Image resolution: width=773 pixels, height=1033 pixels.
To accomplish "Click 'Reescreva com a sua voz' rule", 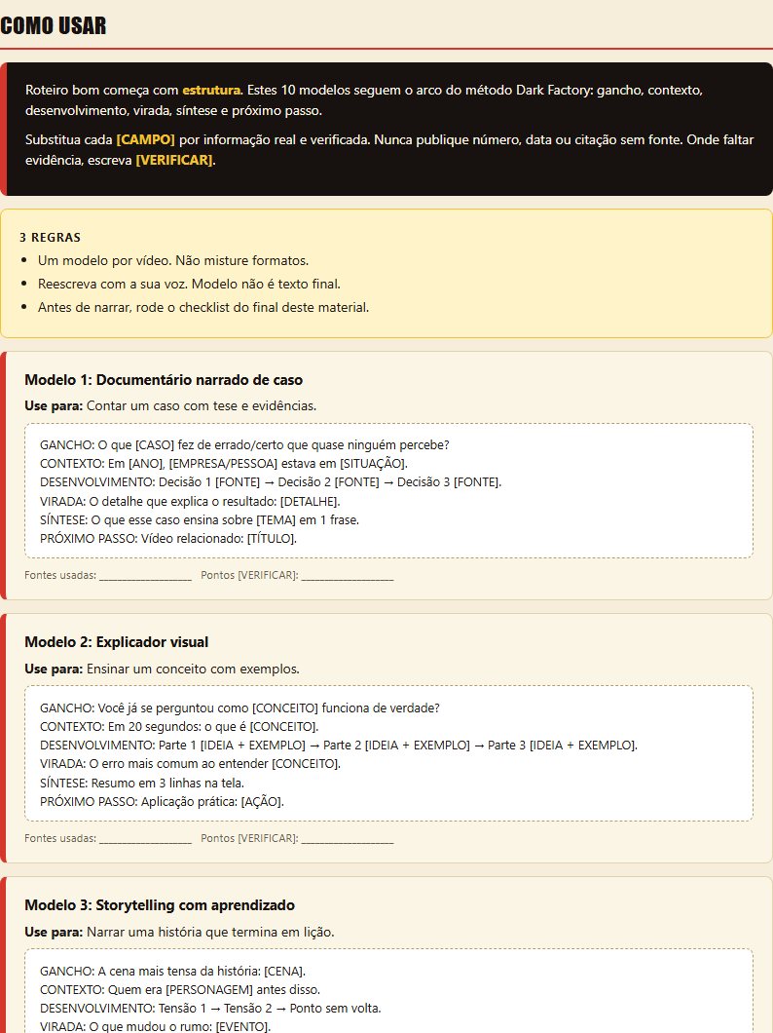I will tap(189, 284).
